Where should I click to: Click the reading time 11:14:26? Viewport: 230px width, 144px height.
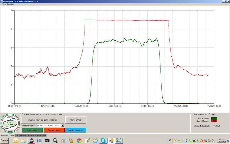pos(217,126)
